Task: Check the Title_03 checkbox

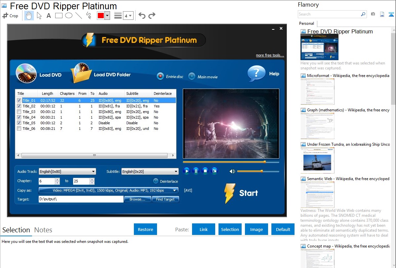Action: (19, 112)
